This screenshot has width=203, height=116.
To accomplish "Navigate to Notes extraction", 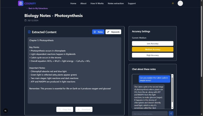I will (116, 4).
